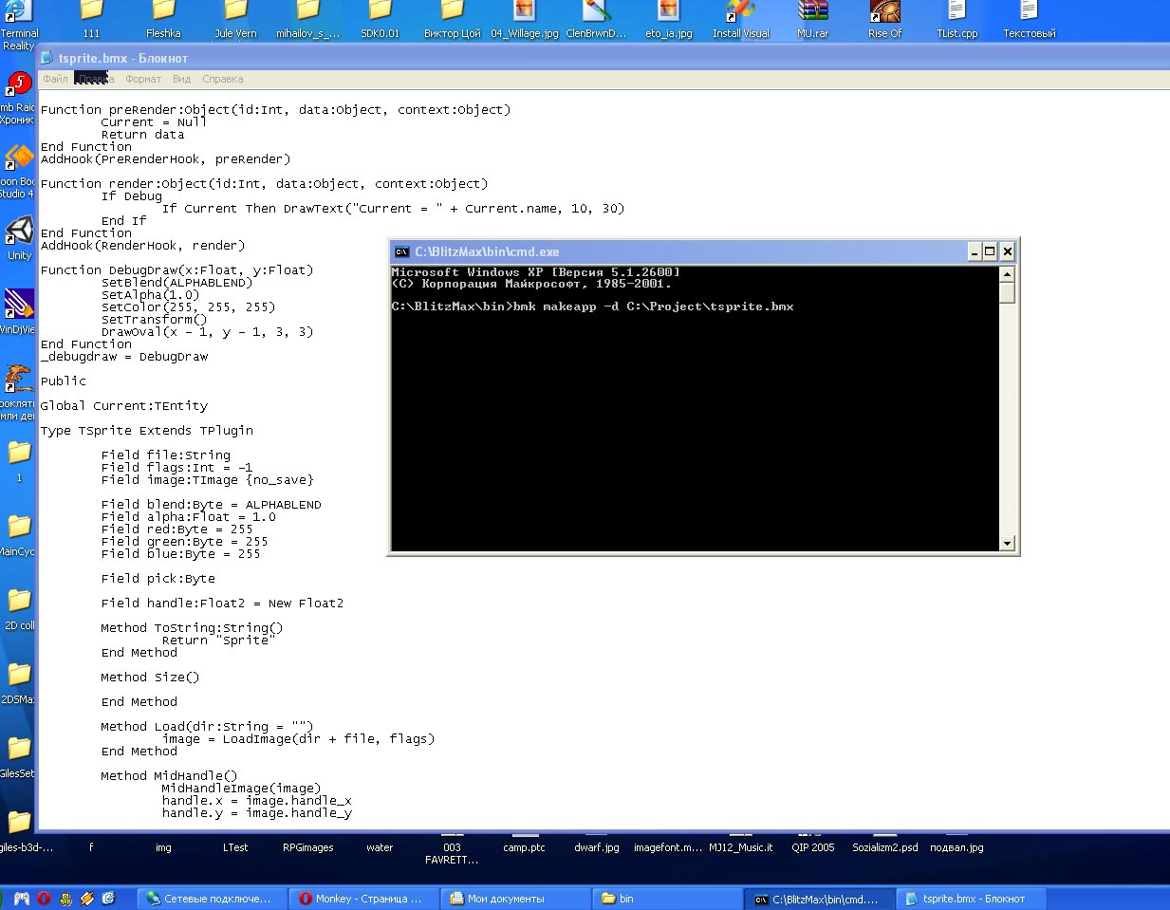Click in the cmd console command area

pos(693,427)
